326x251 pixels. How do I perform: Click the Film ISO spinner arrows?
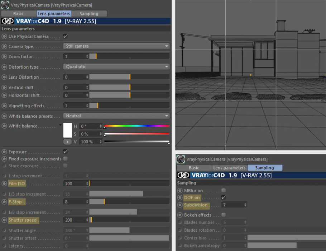click(x=87, y=183)
